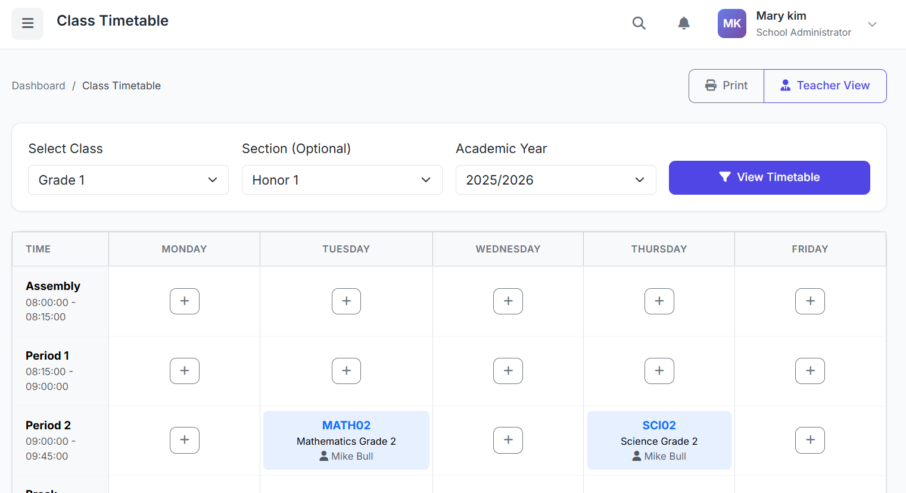Open the Section dropdown showing Honor 1

pos(342,180)
